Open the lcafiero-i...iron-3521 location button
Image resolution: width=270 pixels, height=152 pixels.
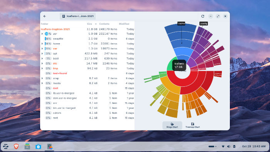coord(78,16)
